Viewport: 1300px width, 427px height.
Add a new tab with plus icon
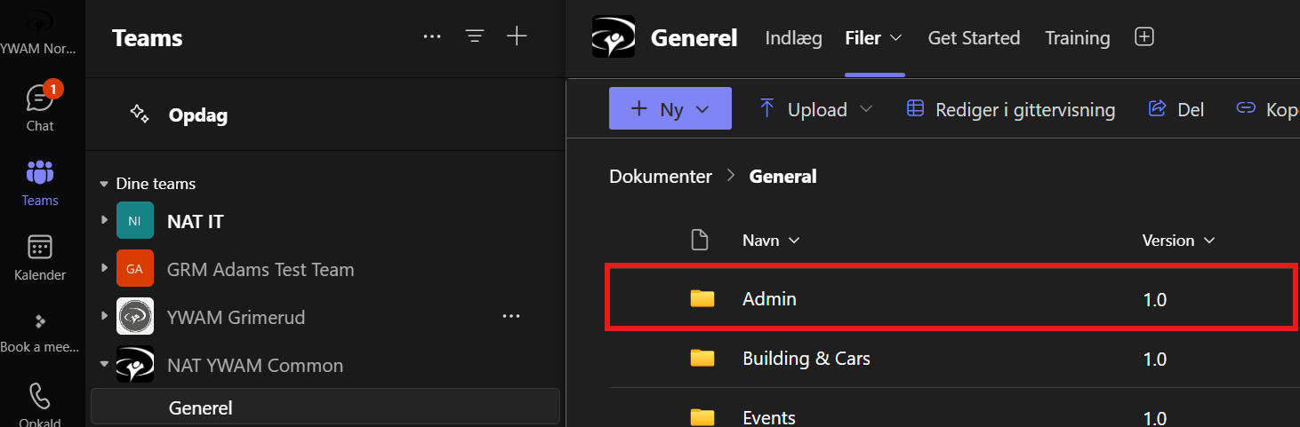tap(1144, 37)
